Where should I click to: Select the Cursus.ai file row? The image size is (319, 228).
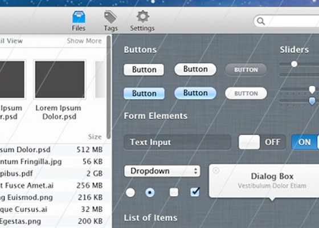coord(55,209)
